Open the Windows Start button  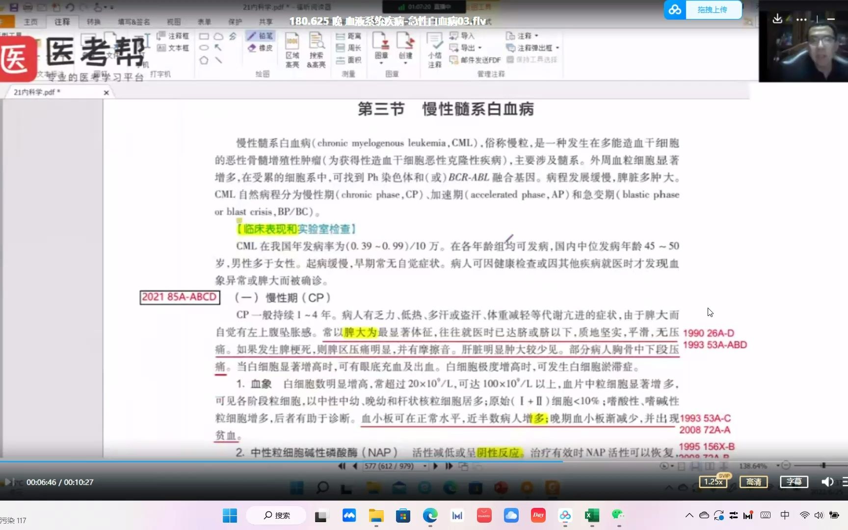coord(230,515)
